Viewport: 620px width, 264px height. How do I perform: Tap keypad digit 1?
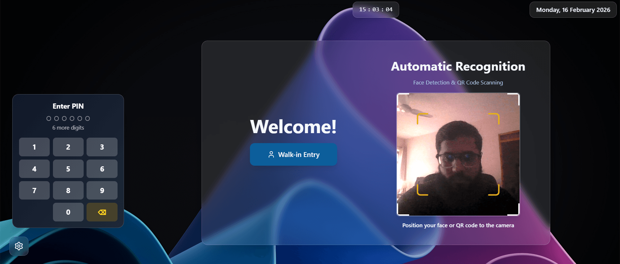pos(34,147)
